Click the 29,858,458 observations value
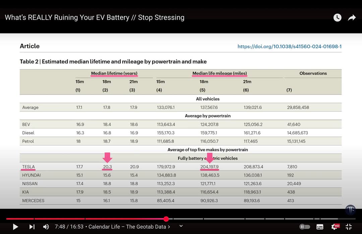This screenshot has width=362, height=234. [x=298, y=107]
